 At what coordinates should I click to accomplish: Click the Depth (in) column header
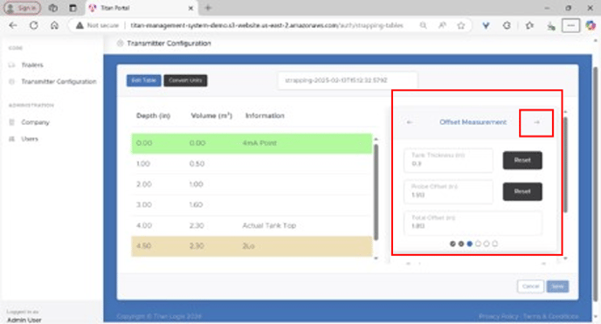coord(153,115)
